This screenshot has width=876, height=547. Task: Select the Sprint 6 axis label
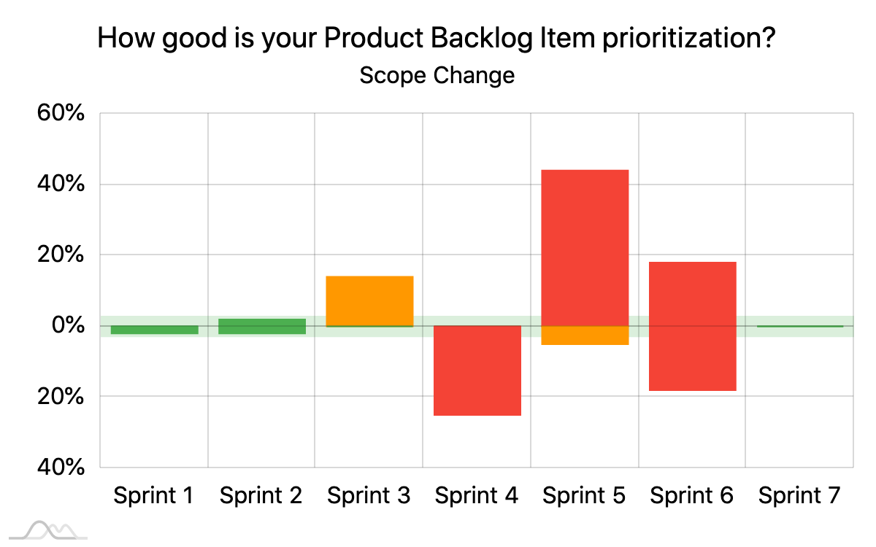pyautogui.click(x=691, y=496)
